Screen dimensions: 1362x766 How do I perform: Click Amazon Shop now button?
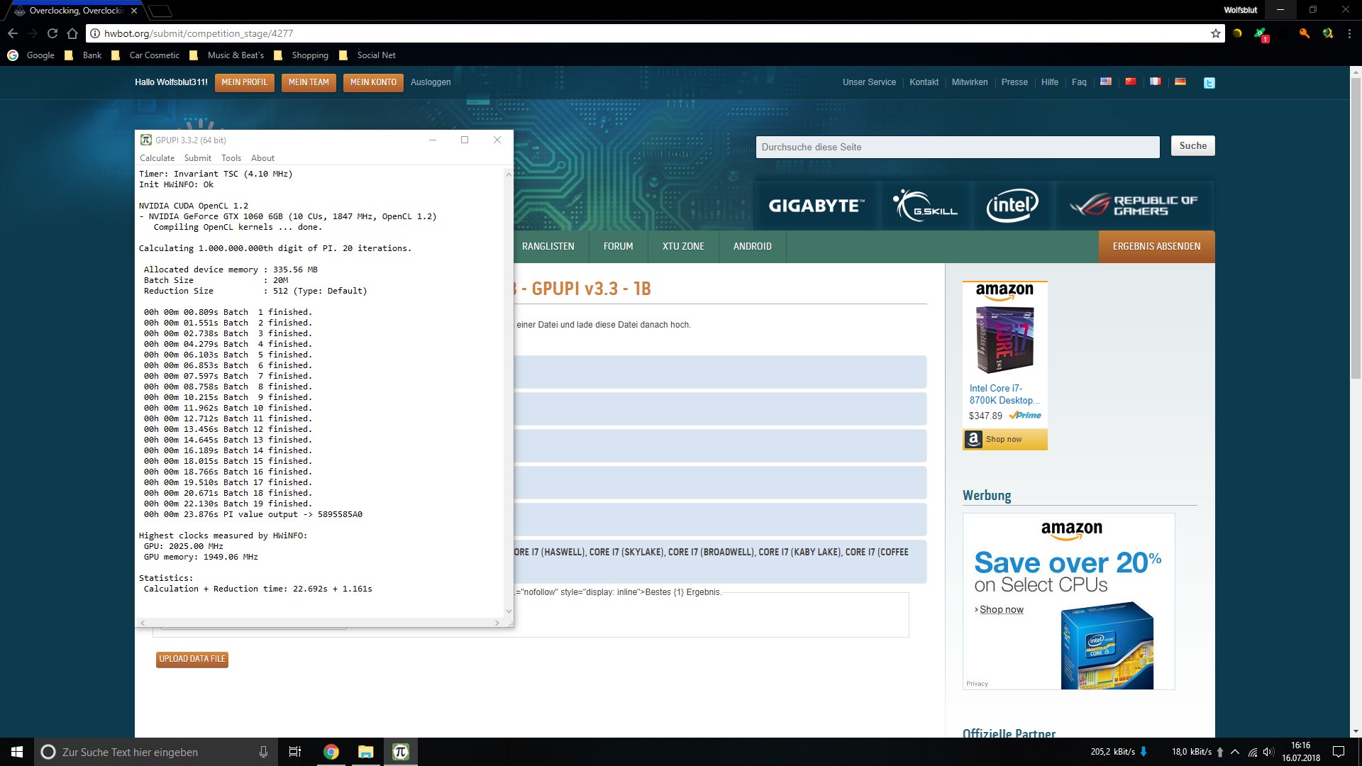(1004, 439)
